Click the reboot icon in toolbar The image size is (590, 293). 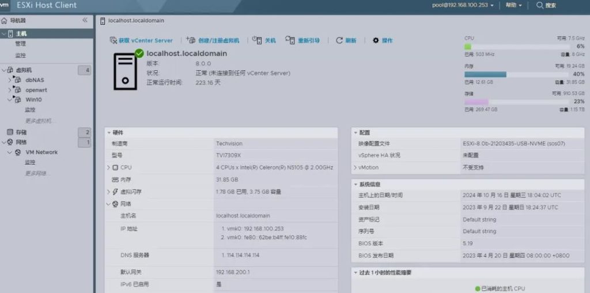290,40
